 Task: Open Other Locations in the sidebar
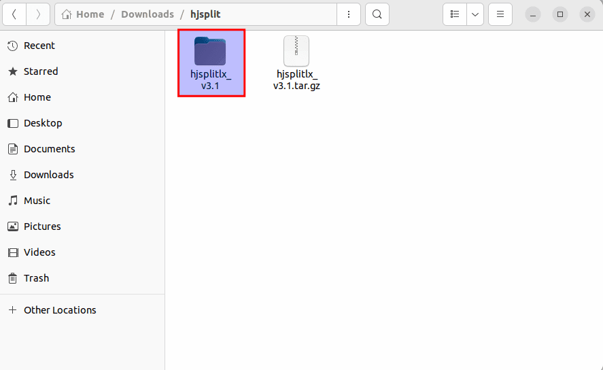pos(82,310)
